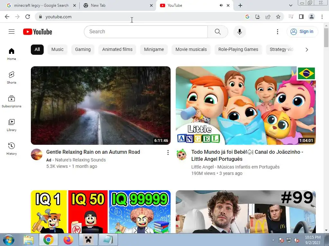Play the autumn road rain thumbnail
Image resolution: width=329 pixels, height=246 pixels.
[x=101, y=105]
